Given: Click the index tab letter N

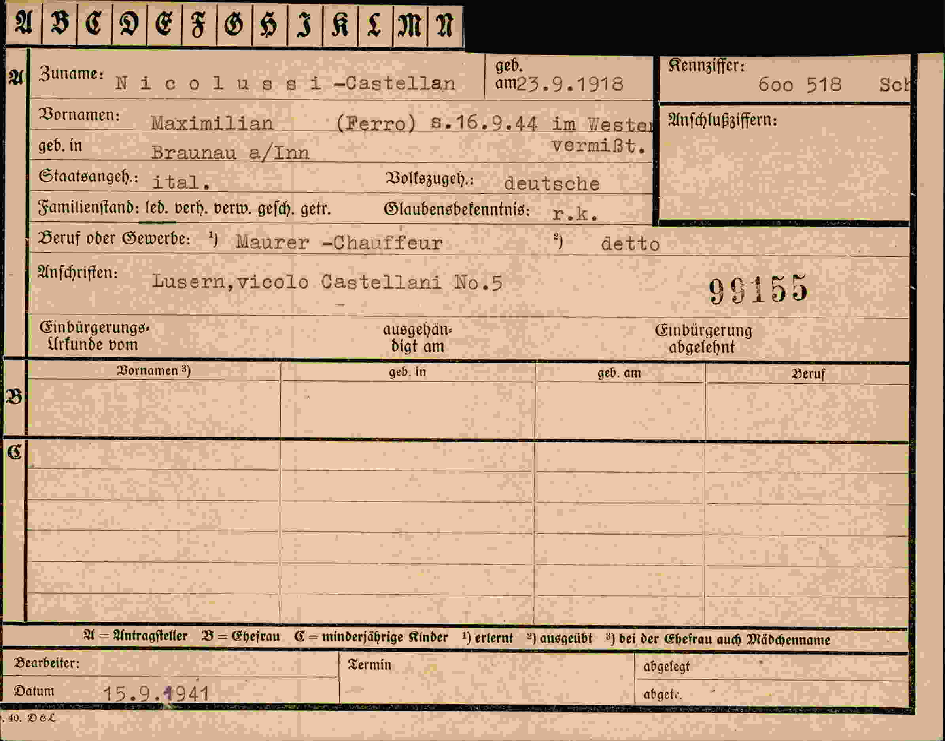Looking at the screenshot, I should (x=444, y=25).
